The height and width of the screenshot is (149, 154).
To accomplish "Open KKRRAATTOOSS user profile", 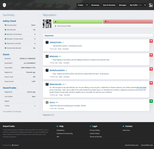I will pyautogui.click(x=55, y=42).
